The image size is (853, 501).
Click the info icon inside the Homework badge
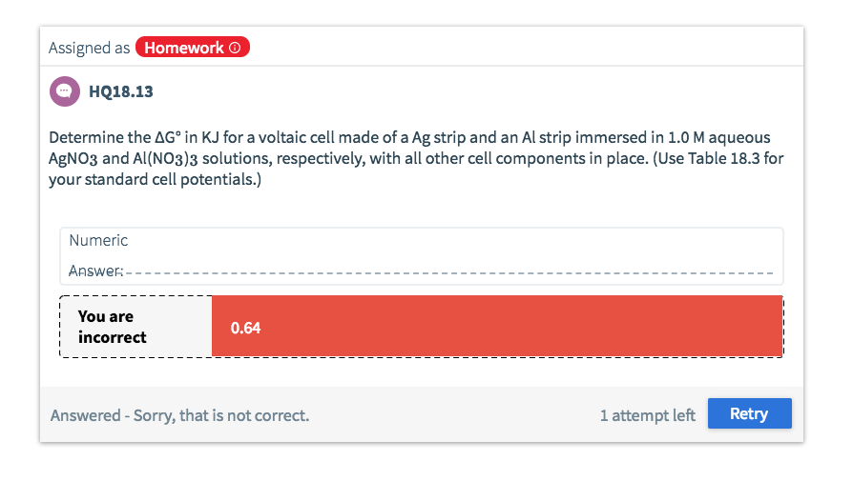tap(235, 48)
